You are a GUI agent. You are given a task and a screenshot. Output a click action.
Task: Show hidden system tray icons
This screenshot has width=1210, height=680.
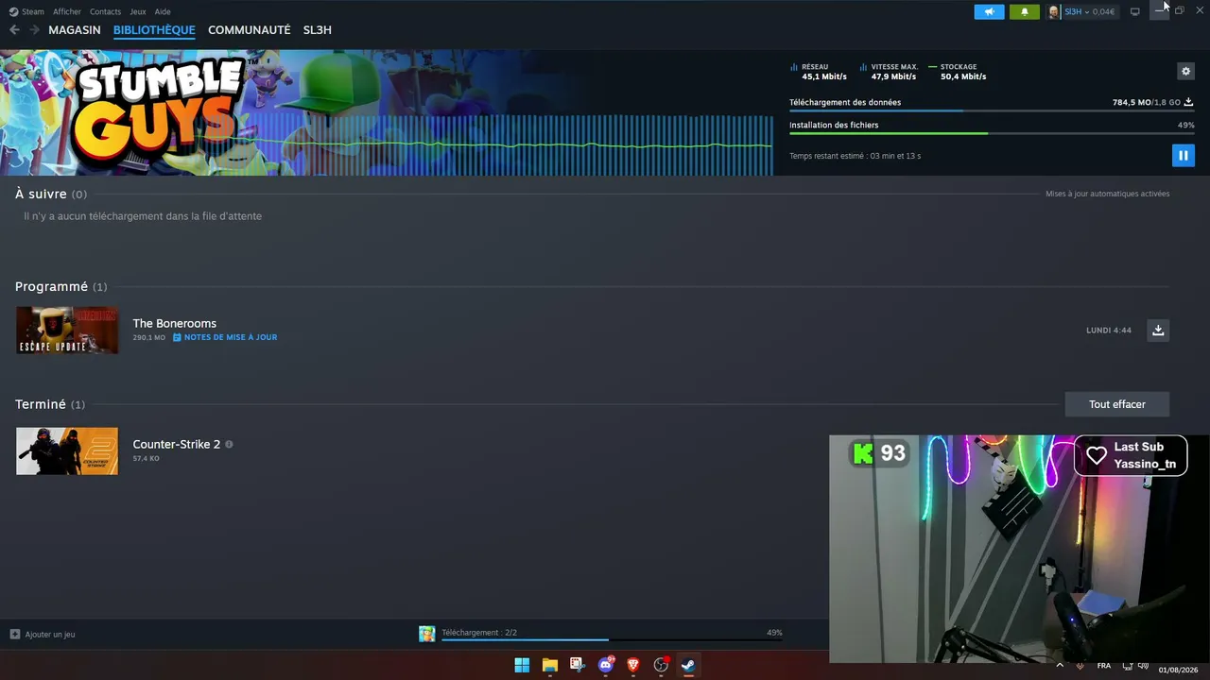(x=1060, y=666)
